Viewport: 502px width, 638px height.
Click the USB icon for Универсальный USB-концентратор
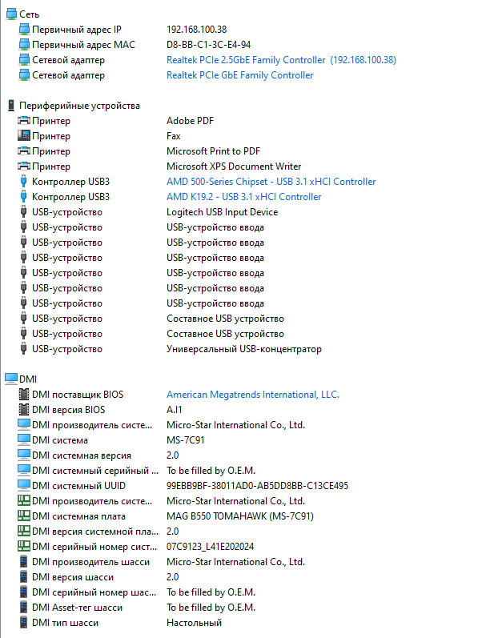[x=23, y=349]
